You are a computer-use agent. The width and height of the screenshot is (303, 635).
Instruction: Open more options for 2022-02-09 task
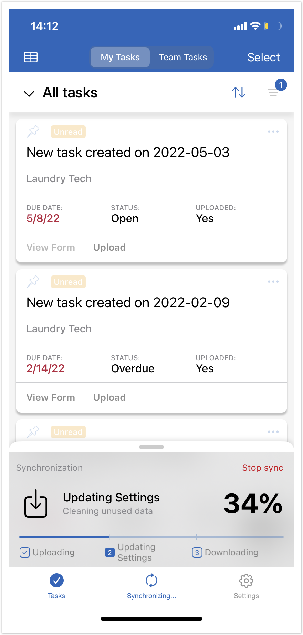[x=273, y=282]
